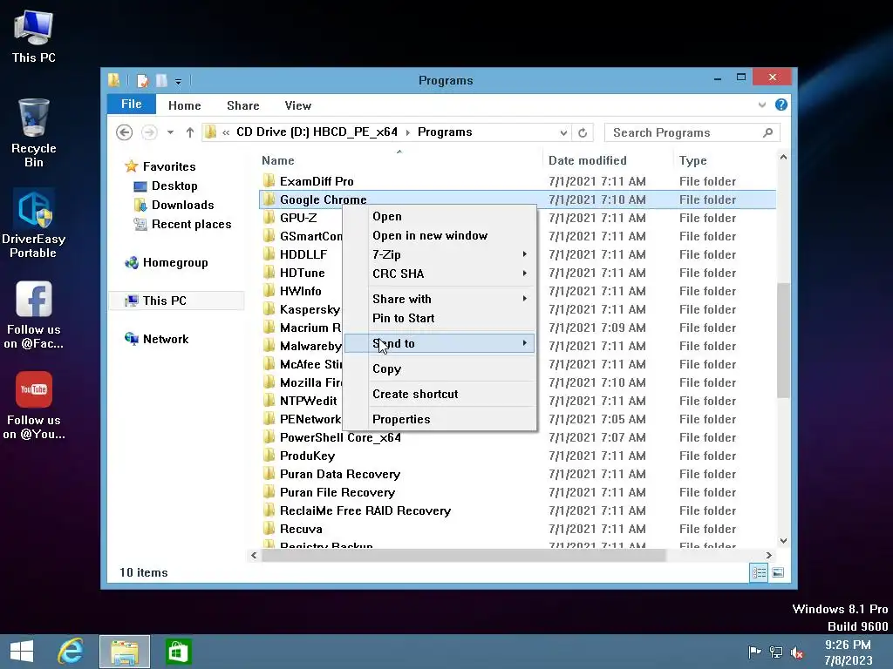Open Recent places in navigation pane
The width and height of the screenshot is (893, 669).
[191, 224]
